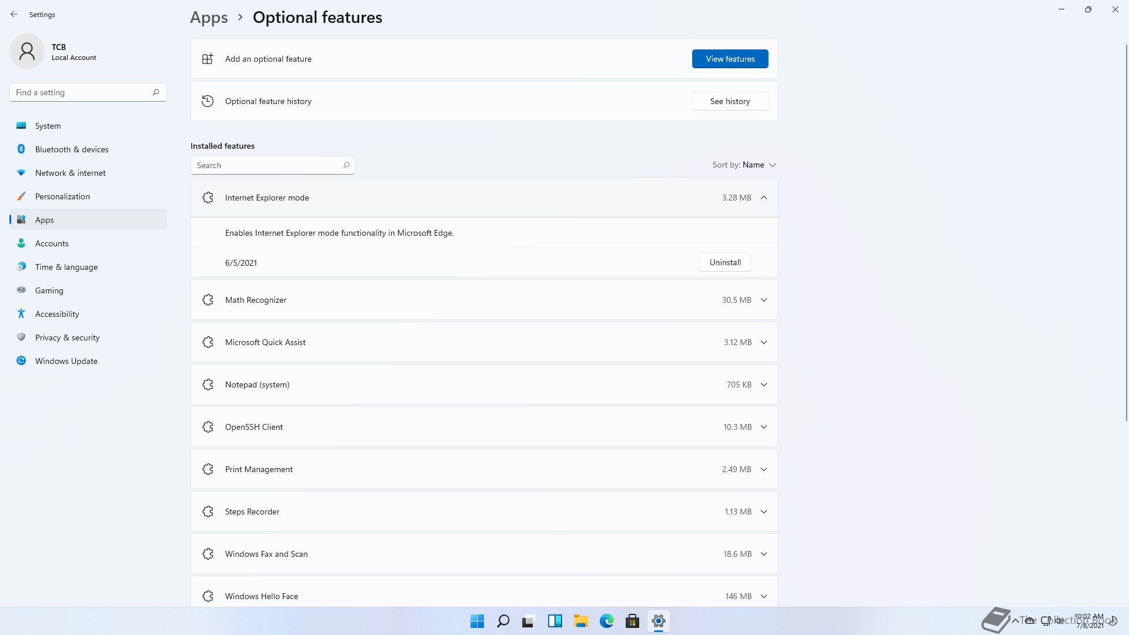Screen dimensions: 1129x635
Task: Click the See history button
Action: pos(730,101)
